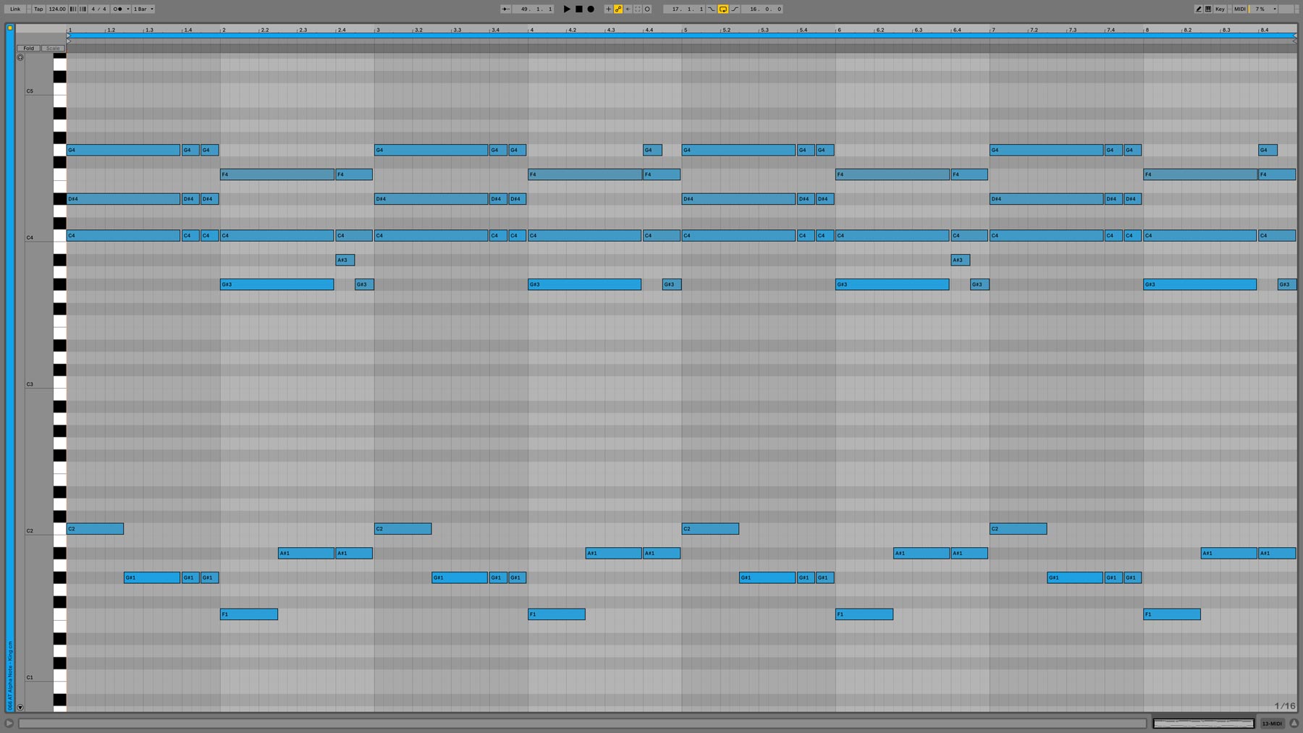Open the CPU load meter dropdown
The image size is (1303, 733).
(1275, 9)
